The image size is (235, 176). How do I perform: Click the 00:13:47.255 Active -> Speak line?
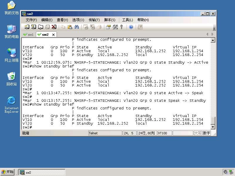pos(113,93)
